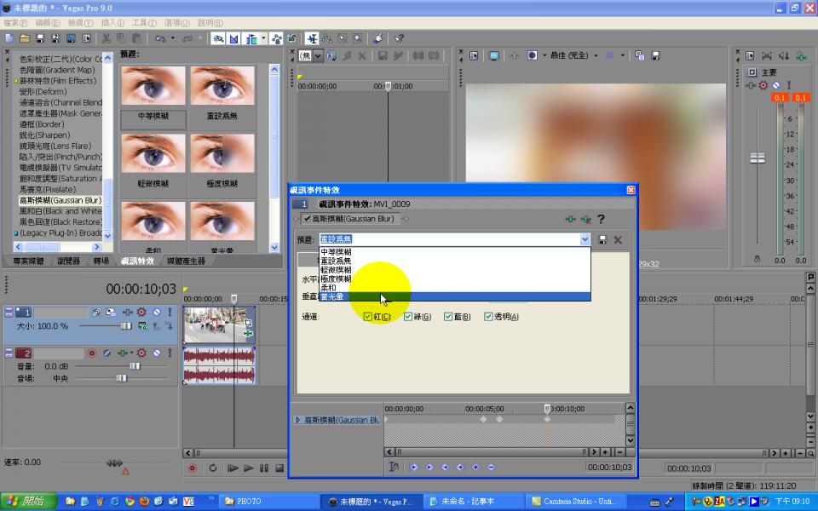The width and height of the screenshot is (818, 511).
Task: Click the event pan/crop icon on video clip
Action: coord(248,324)
